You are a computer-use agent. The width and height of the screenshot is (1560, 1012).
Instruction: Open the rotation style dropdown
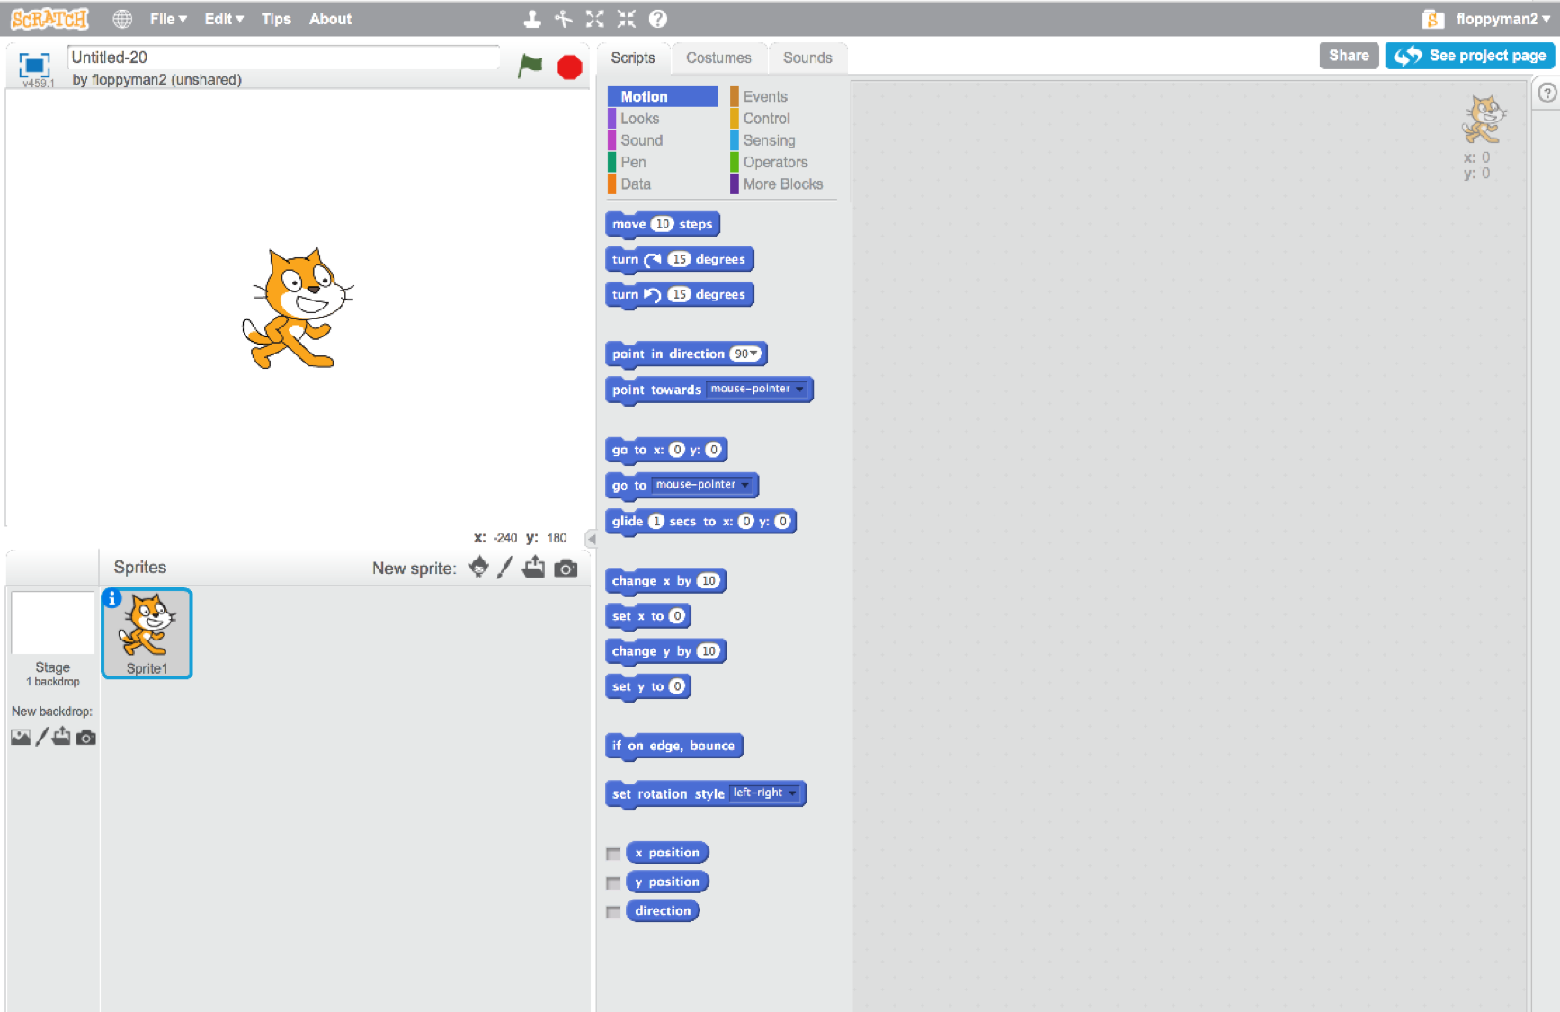[x=791, y=793]
